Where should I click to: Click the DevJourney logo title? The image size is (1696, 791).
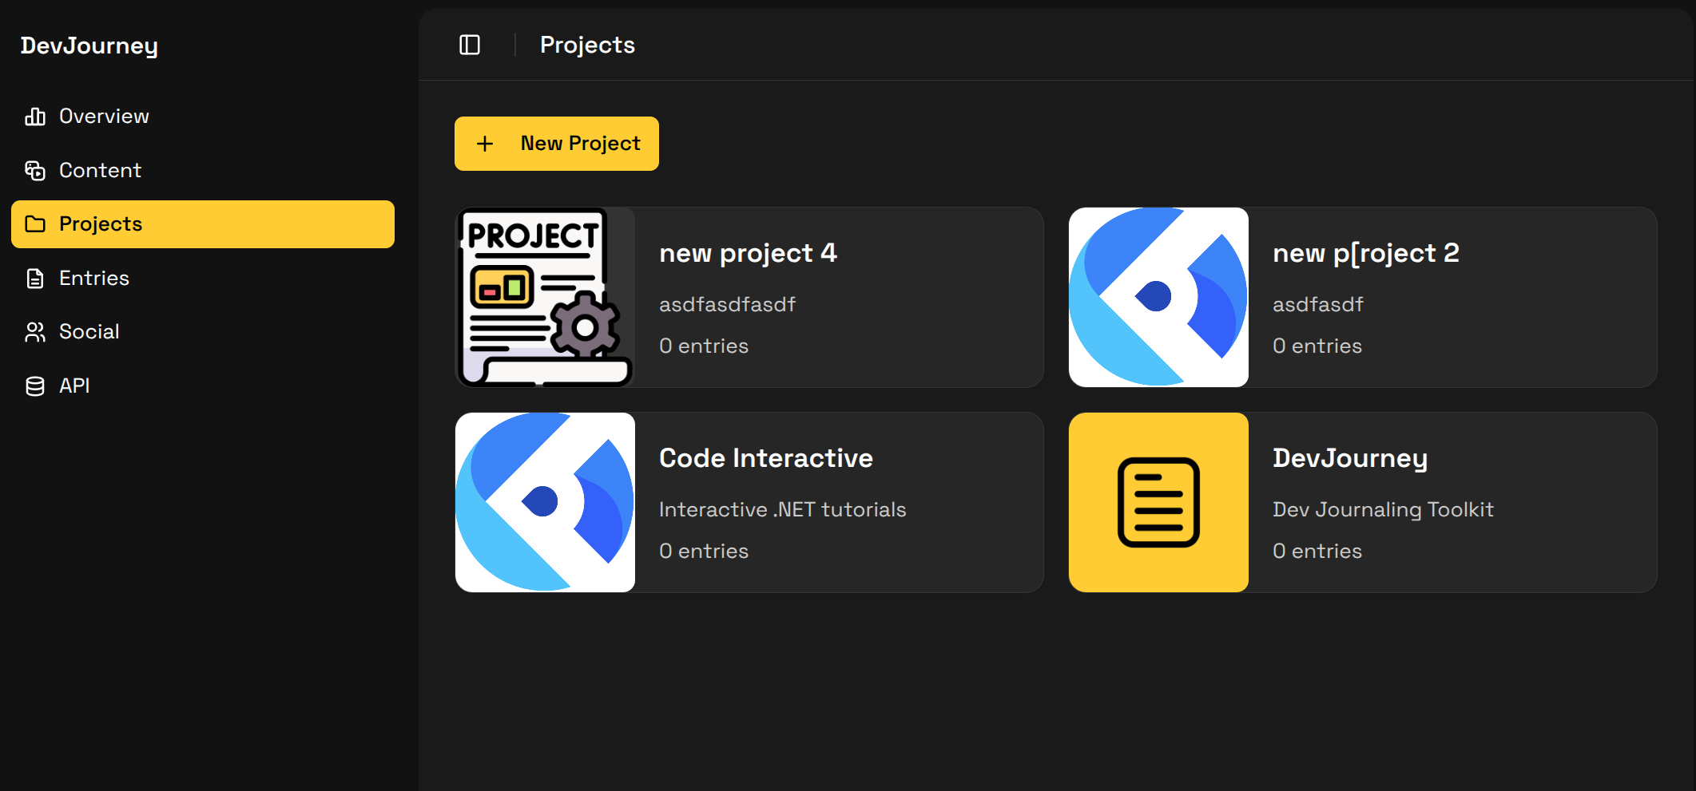pyautogui.click(x=89, y=46)
